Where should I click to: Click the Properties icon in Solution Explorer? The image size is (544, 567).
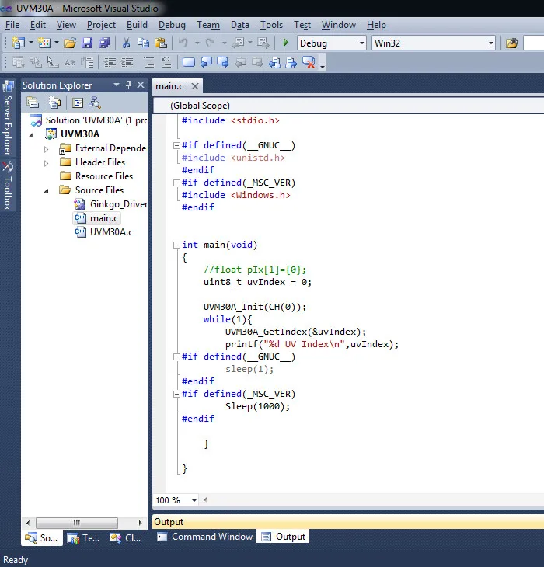click(33, 103)
